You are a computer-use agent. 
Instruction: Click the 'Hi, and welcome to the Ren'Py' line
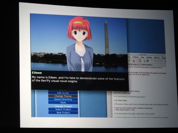point(130,97)
